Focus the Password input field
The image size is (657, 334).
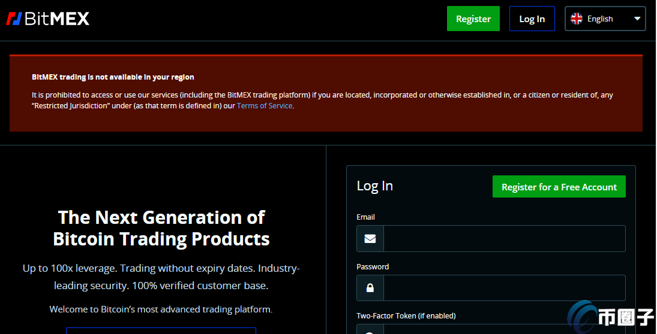tap(504, 288)
